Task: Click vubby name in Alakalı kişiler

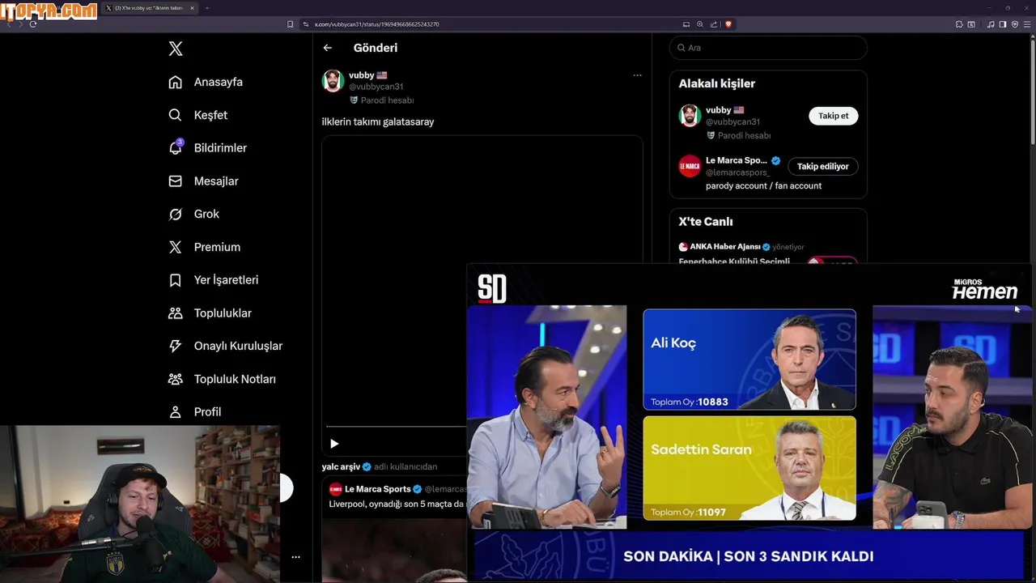Action: click(718, 110)
